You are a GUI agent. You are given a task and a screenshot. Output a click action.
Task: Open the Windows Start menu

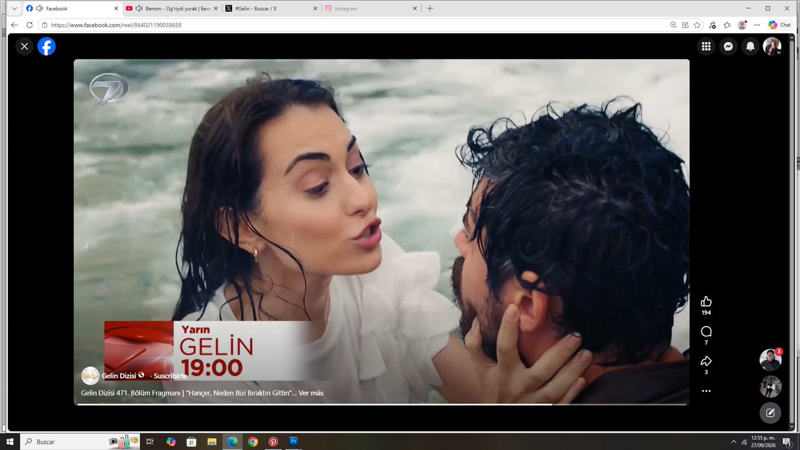click(10, 441)
